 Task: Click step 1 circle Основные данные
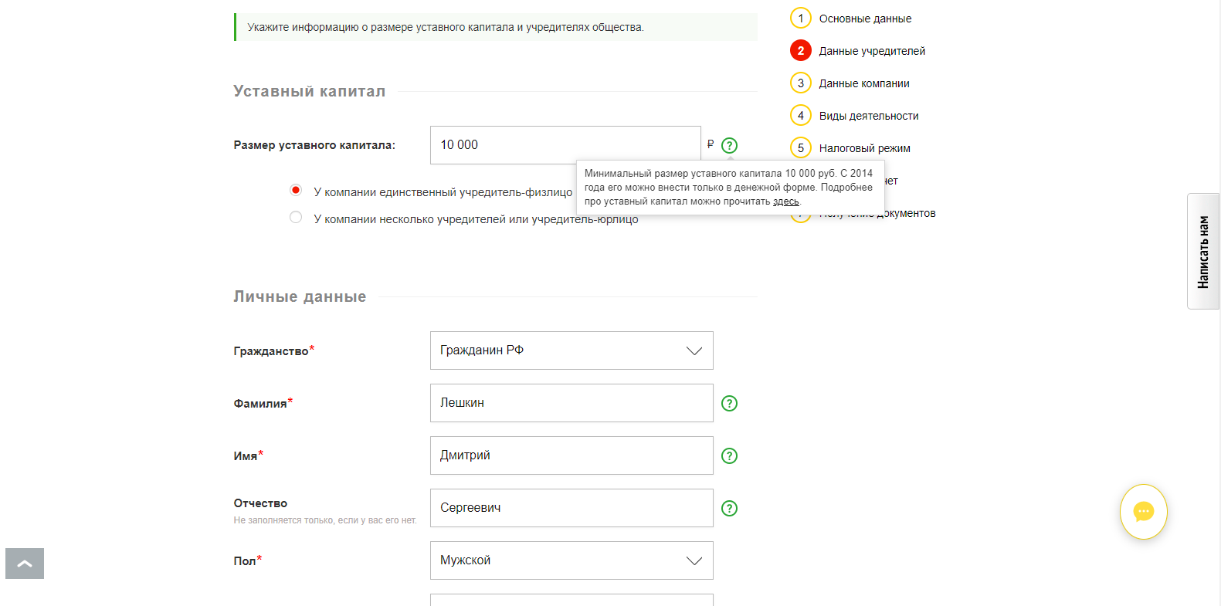point(801,19)
